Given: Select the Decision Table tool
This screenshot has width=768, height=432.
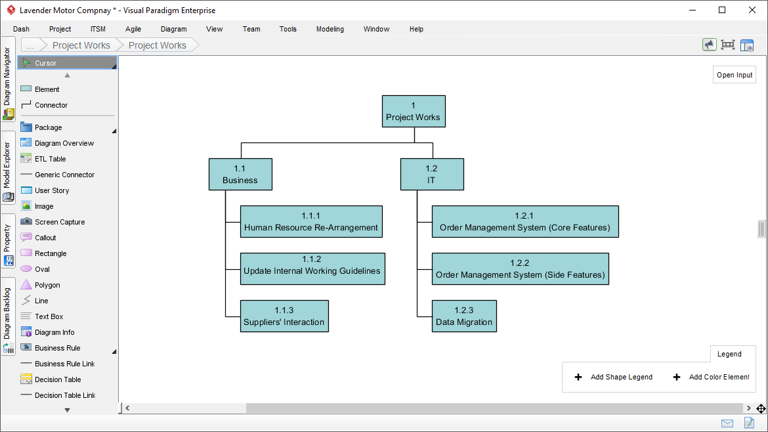Looking at the screenshot, I should [67, 379].
